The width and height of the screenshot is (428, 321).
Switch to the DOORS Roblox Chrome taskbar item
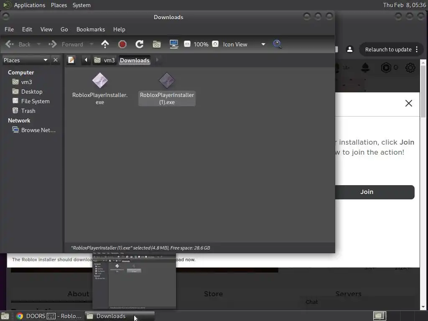coord(49,316)
